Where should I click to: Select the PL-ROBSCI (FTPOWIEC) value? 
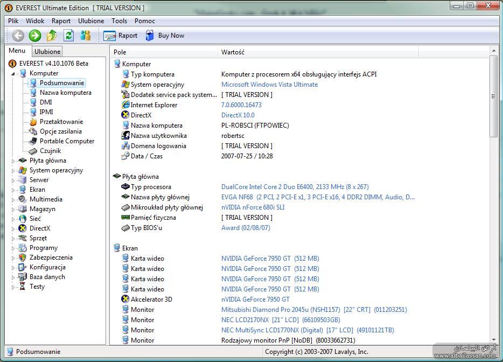(x=255, y=126)
